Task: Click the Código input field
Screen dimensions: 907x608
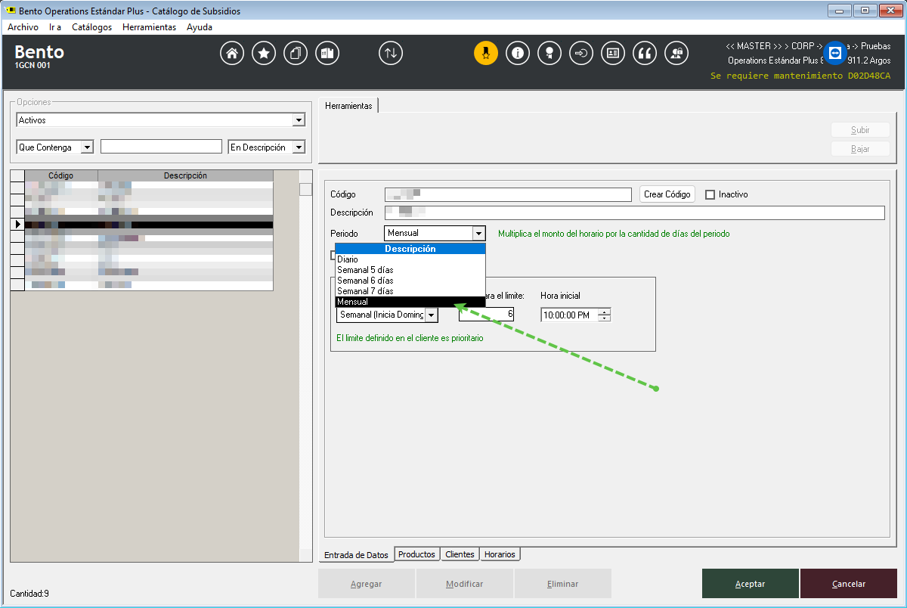Action: point(508,194)
